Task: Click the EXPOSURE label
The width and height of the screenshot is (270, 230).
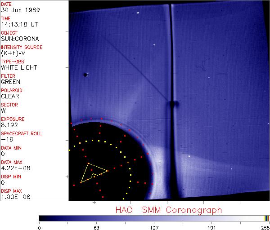Action: 13,119
